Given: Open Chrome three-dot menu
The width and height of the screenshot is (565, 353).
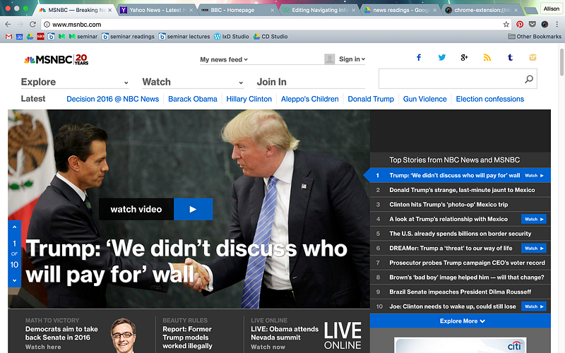Looking at the screenshot, I should pyautogui.click(x=557, y=25).
